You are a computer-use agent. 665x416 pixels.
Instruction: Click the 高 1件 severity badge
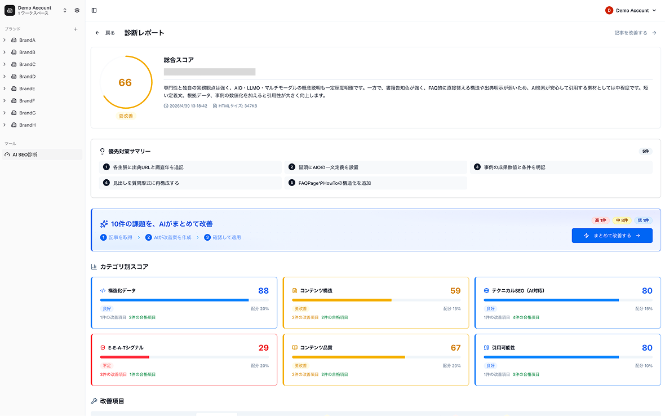[x=601, y=220]
